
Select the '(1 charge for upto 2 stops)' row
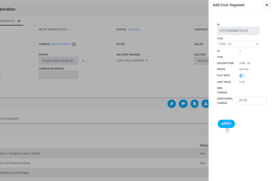[104, 153]
